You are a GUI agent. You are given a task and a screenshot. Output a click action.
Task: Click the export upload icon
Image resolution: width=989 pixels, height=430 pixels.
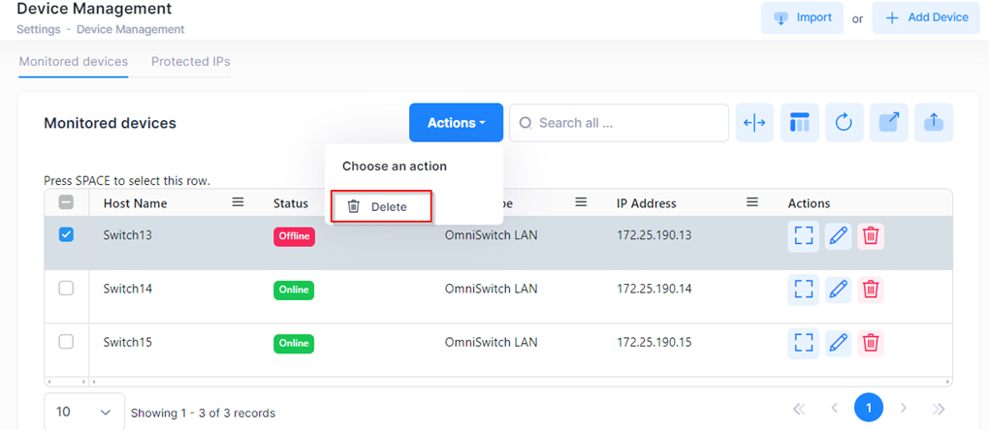tap(934, 123)
